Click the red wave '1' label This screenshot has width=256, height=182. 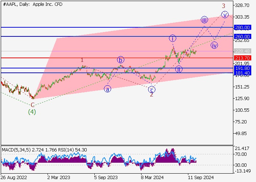(x=82, y=60)
